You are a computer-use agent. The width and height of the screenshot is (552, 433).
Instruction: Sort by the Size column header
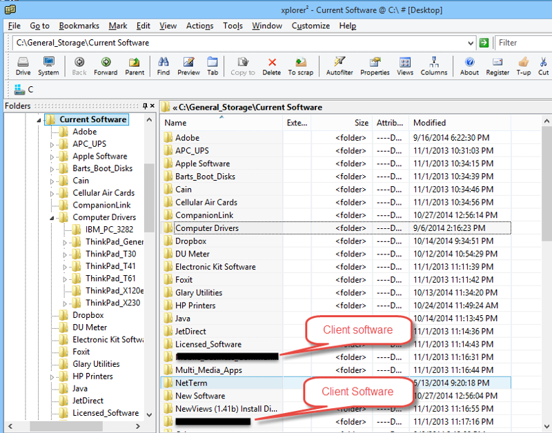click(341, 123)
